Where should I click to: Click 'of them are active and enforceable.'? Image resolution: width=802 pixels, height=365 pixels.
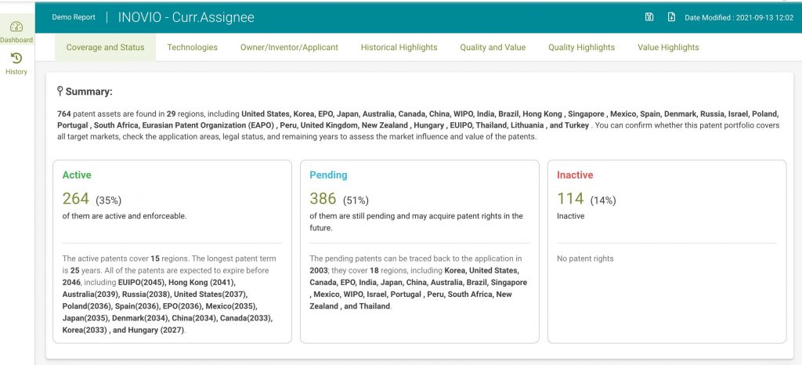[x=125, y=215]
